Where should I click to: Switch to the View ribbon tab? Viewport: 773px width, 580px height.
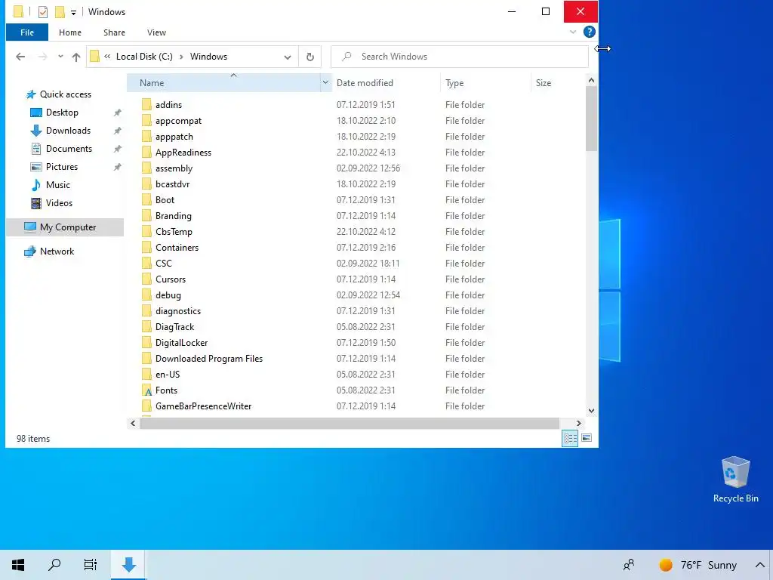156,32
